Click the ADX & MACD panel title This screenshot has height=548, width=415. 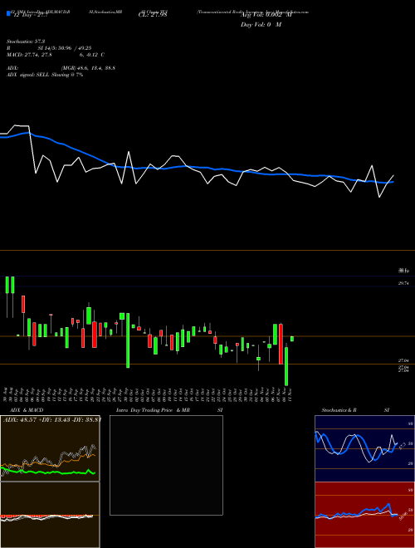click(27, 410)
